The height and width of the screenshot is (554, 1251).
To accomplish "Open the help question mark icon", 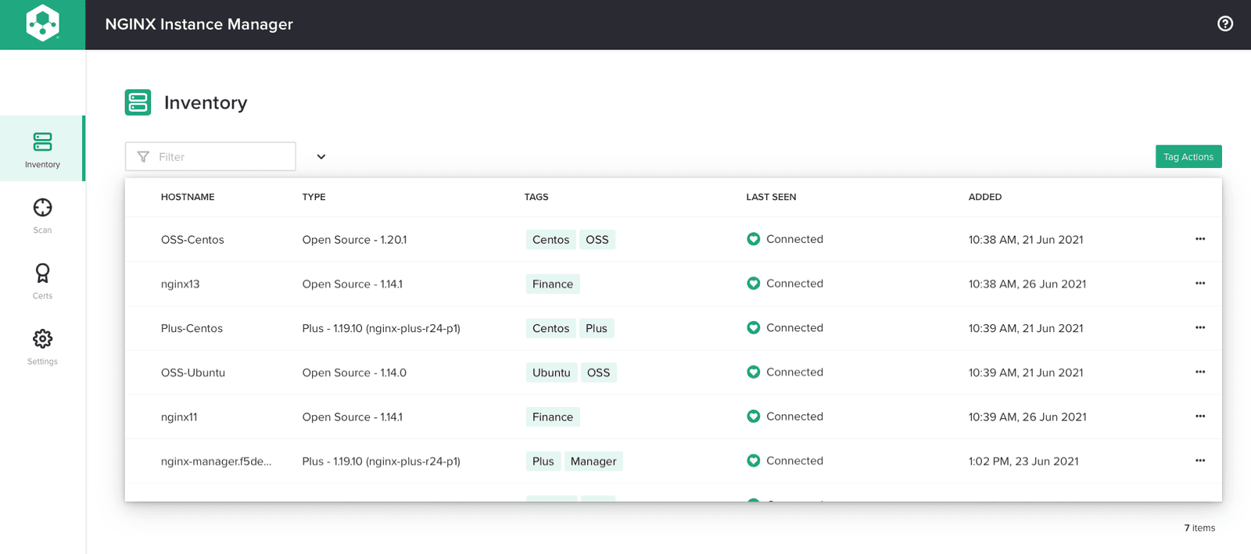I will (1225, 24).
